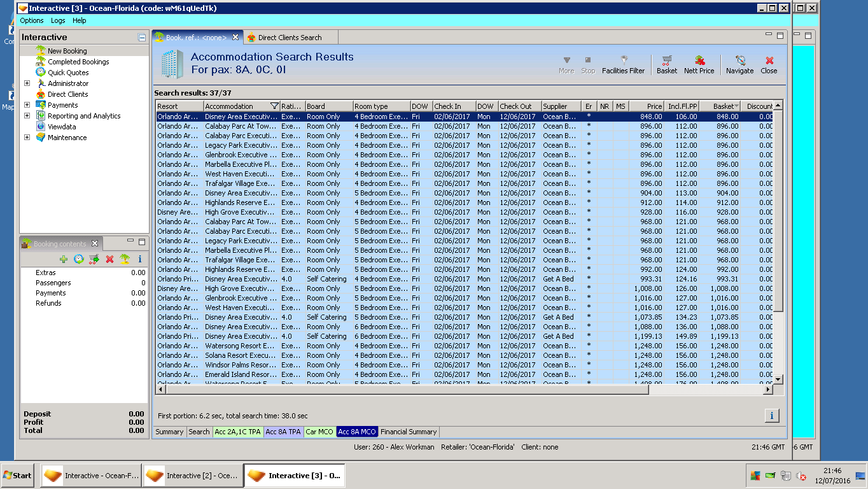Switch to the Financial Summary tab

point(409,432)
